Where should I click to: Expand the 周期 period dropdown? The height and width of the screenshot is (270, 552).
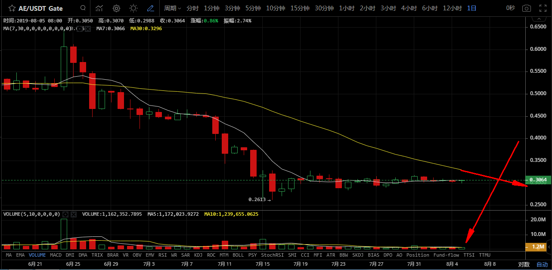[x=172, y=8]
